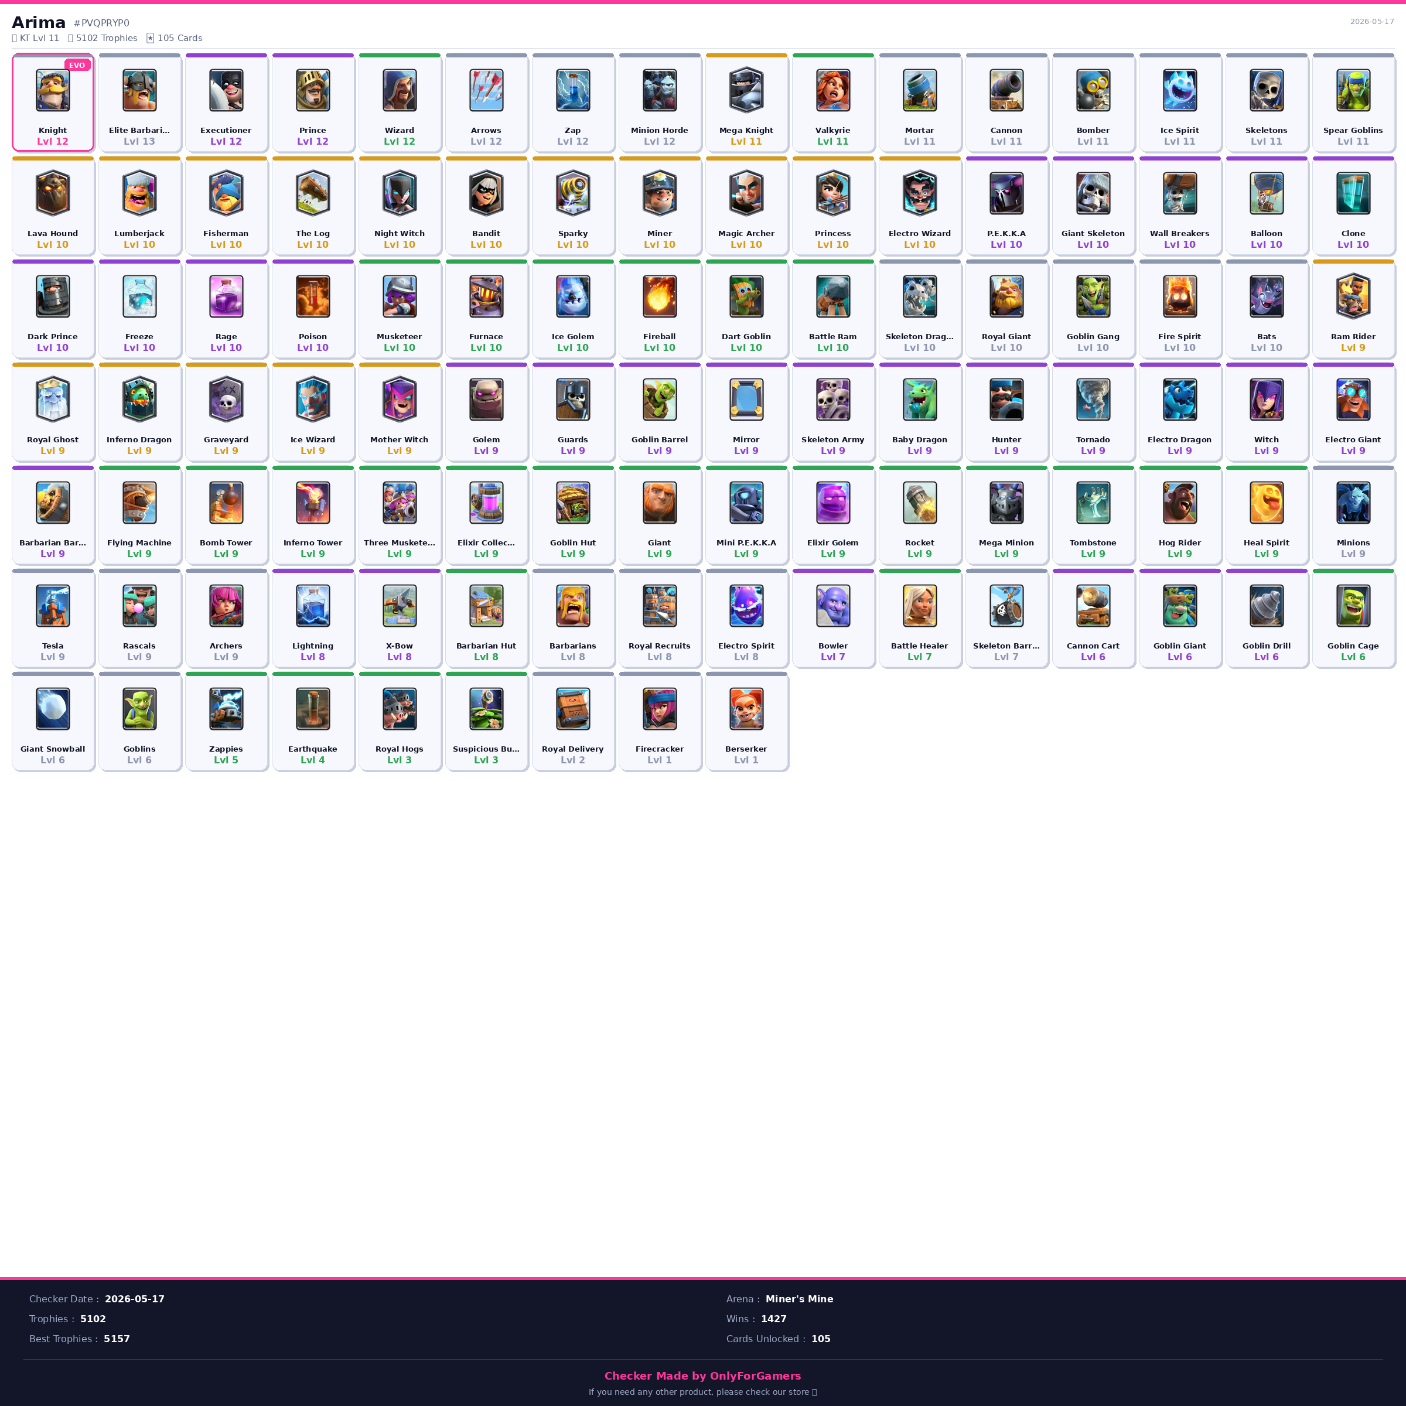Click the EVO badge on Knight
Image resolution: width=1406 pixels, height=1406 pixels.
pyautogui.click(x=77, y=66)
